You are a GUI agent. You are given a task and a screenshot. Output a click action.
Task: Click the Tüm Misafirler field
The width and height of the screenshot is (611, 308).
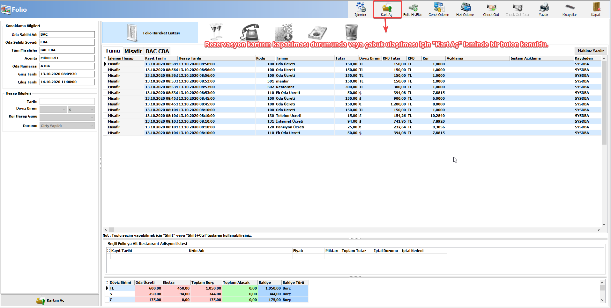click(x=67, y=50)
